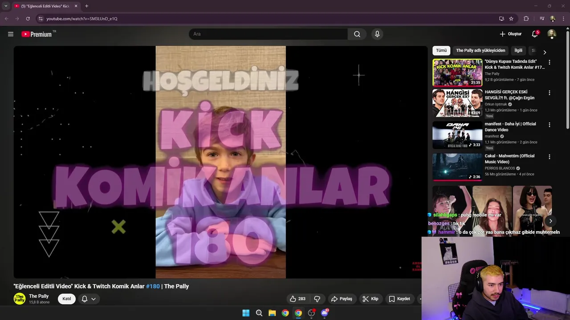
Task: Open options for Cakal Mahvettim
Action: [x=549, y=156]
